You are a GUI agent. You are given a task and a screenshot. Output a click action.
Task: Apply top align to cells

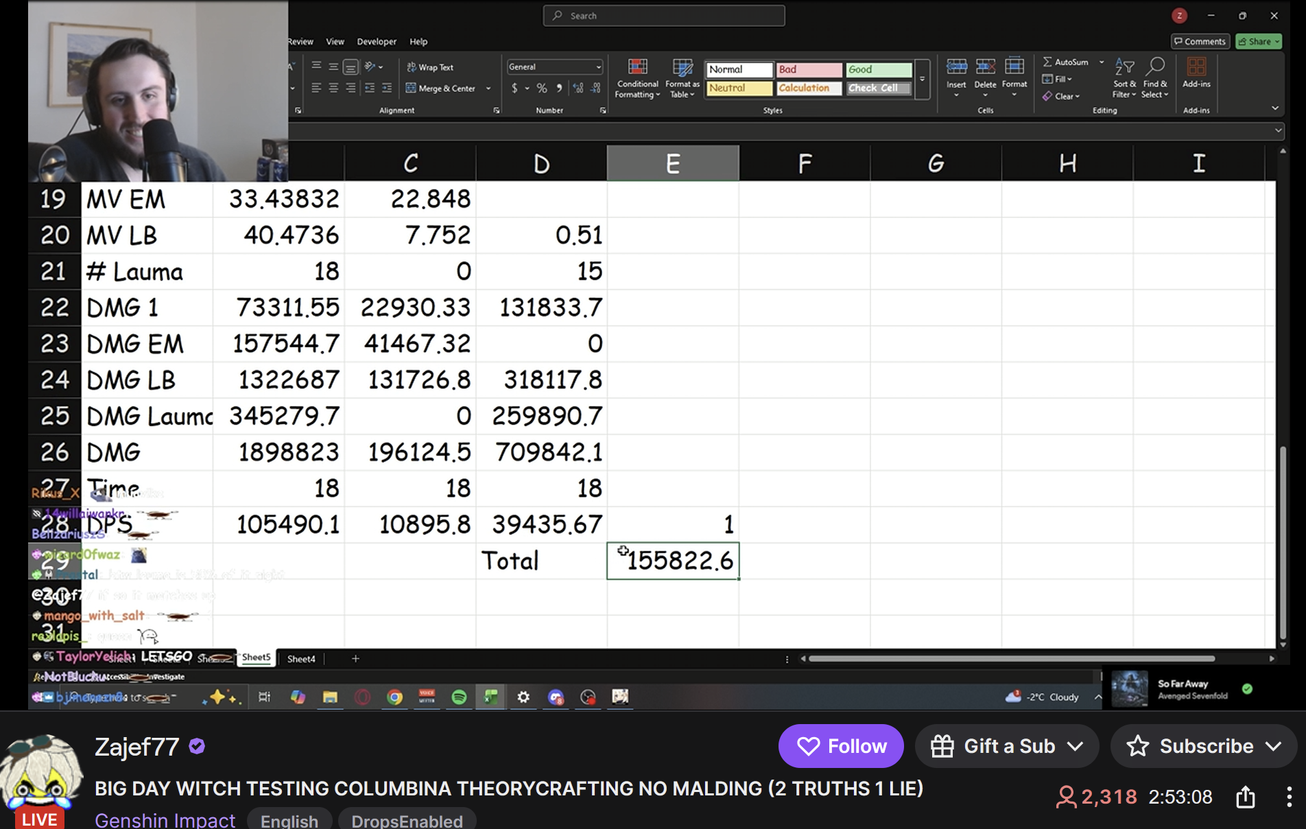(316, 67)
